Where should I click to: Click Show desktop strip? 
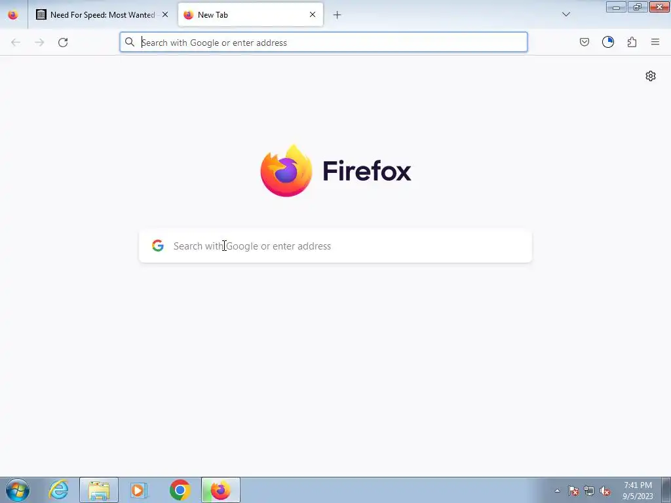point(666,490)
